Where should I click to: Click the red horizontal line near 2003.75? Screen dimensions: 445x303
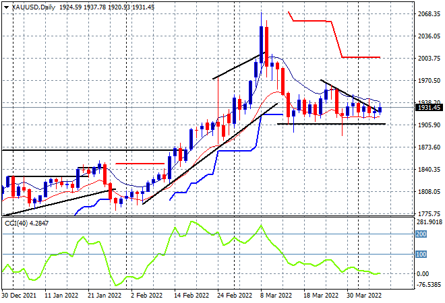[361, 57]
